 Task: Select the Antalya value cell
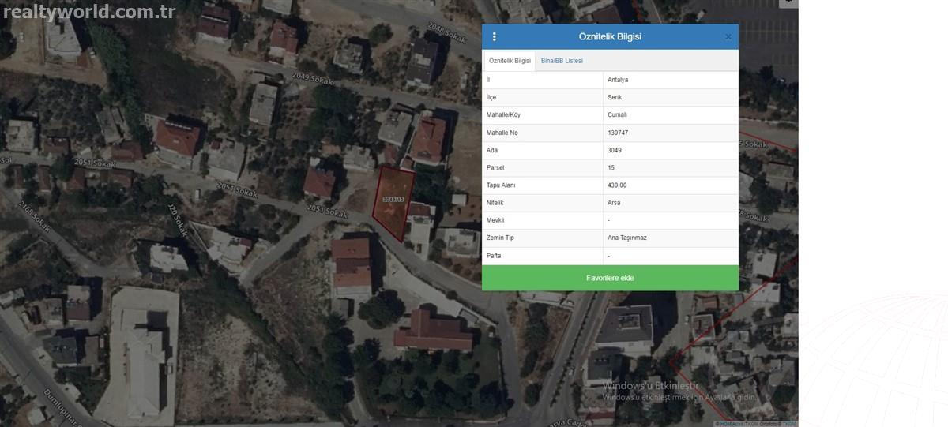671,80
